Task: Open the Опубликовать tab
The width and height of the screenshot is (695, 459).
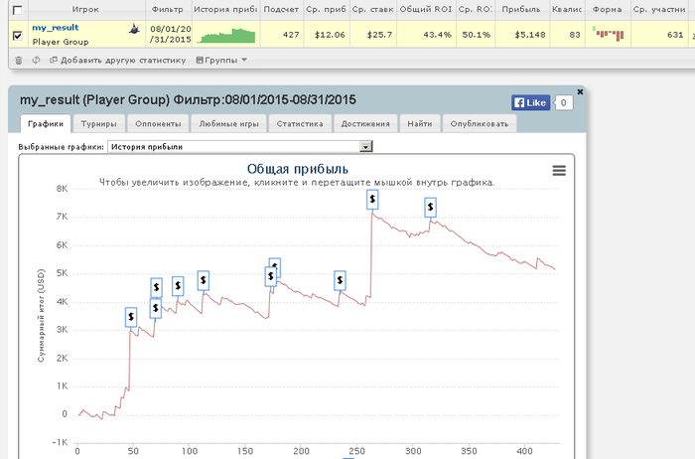Action: 480,124
